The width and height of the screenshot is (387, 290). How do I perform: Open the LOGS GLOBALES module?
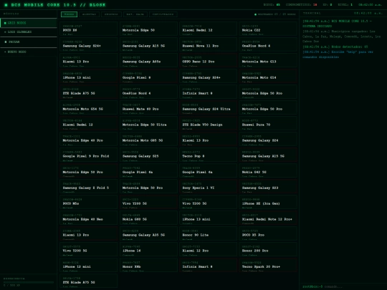(x=29, y=32)
